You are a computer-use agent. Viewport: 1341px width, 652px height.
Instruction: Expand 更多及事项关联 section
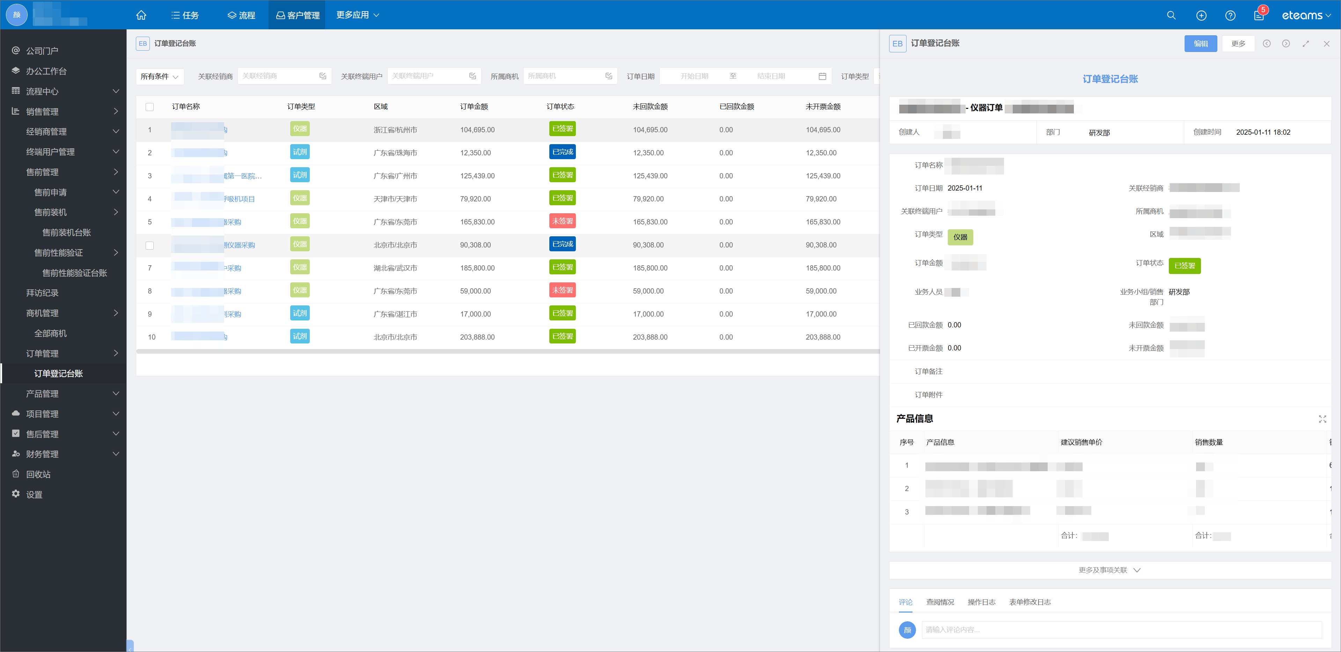point(1109,570)
